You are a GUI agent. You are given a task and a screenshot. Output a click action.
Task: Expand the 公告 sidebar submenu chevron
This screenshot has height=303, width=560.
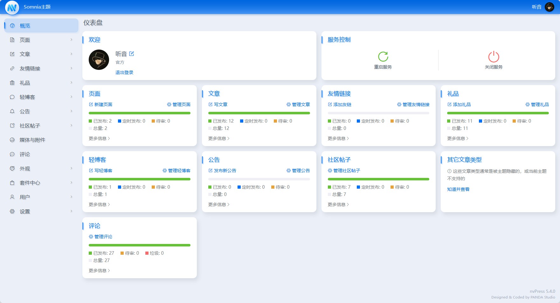(x=71, y=111)
